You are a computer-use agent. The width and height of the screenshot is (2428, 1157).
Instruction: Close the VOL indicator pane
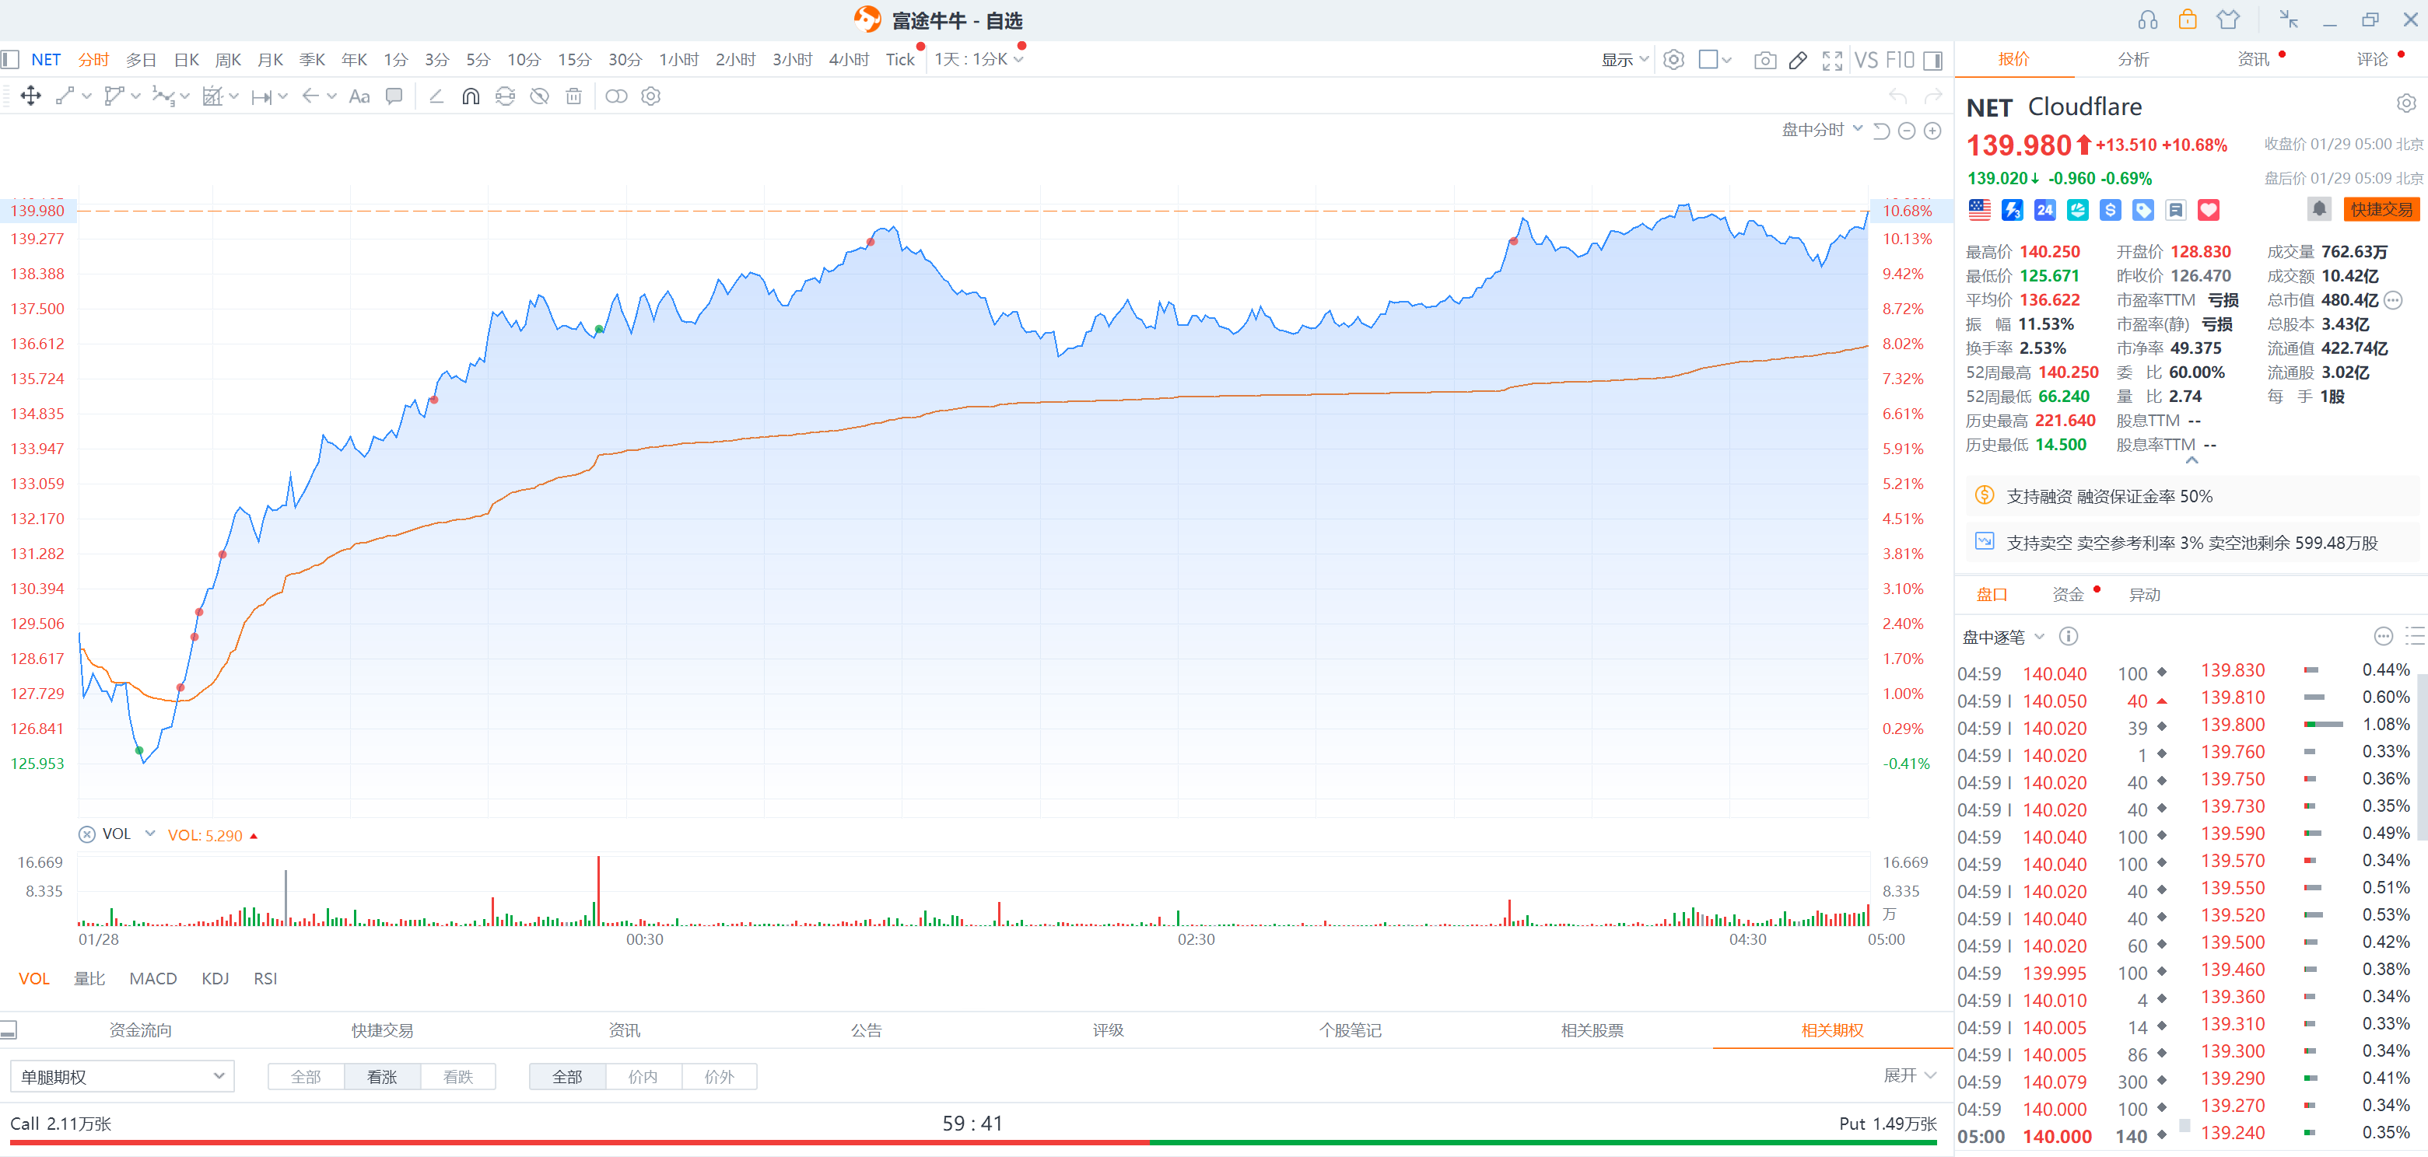(x=86, y=834)
